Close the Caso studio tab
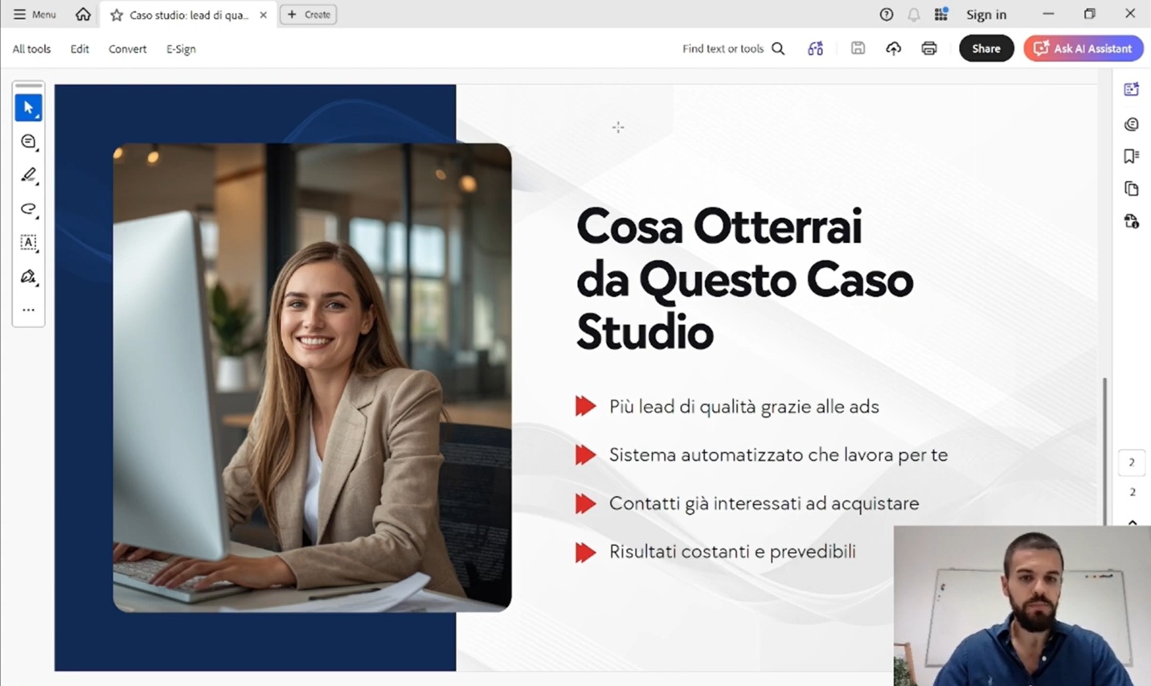Viewport: 1151px width, 686px height. click(x=263, y=14)
